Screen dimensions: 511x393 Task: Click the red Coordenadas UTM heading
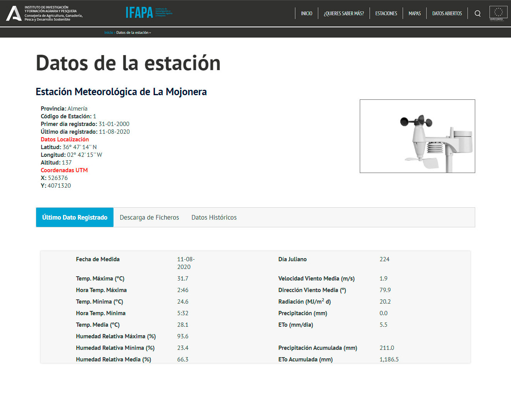click(64, 170)
